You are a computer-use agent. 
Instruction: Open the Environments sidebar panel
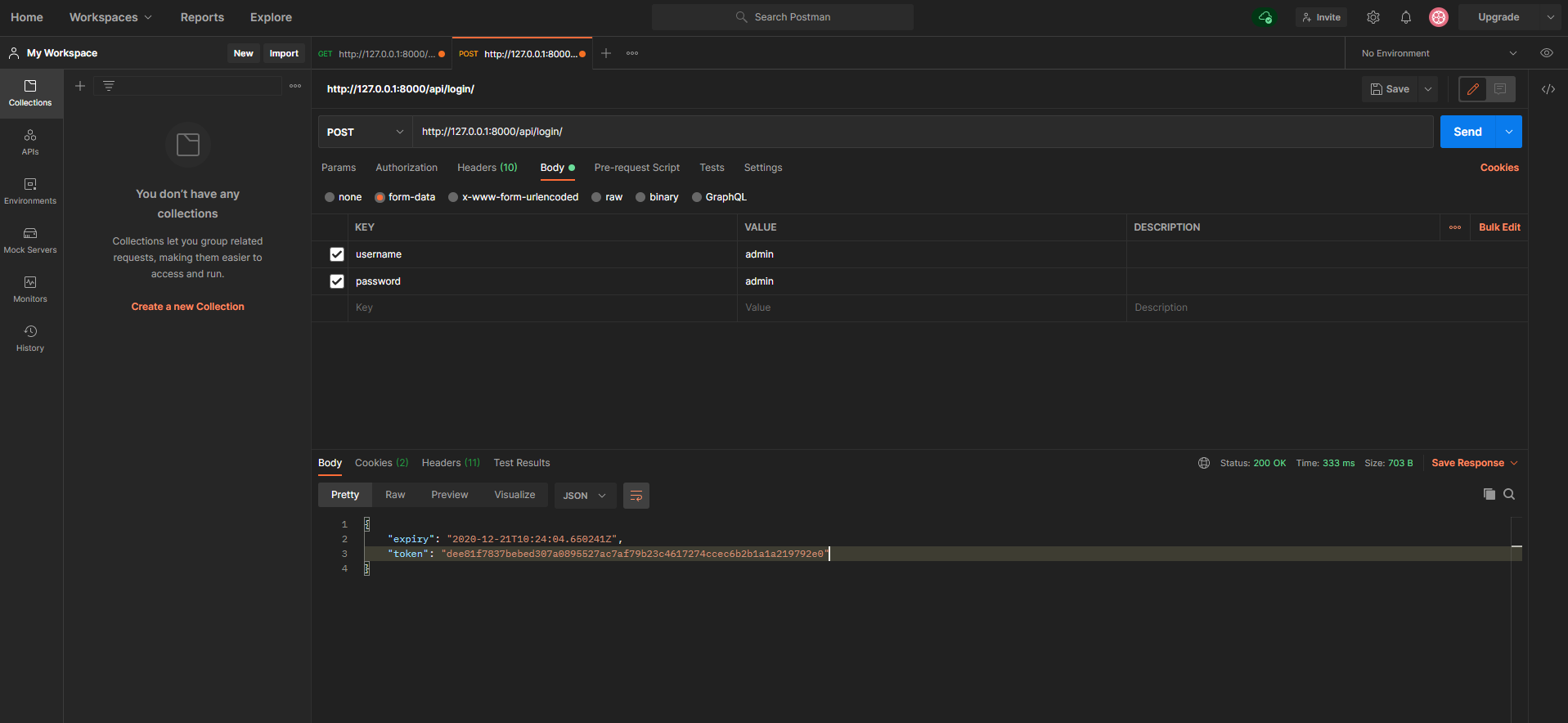coord(30,191)
